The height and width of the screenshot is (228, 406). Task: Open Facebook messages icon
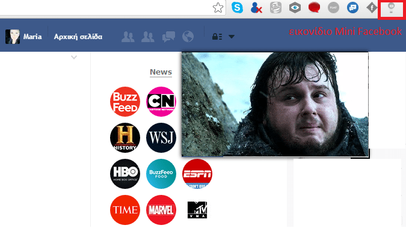click(x=168, y=37)
